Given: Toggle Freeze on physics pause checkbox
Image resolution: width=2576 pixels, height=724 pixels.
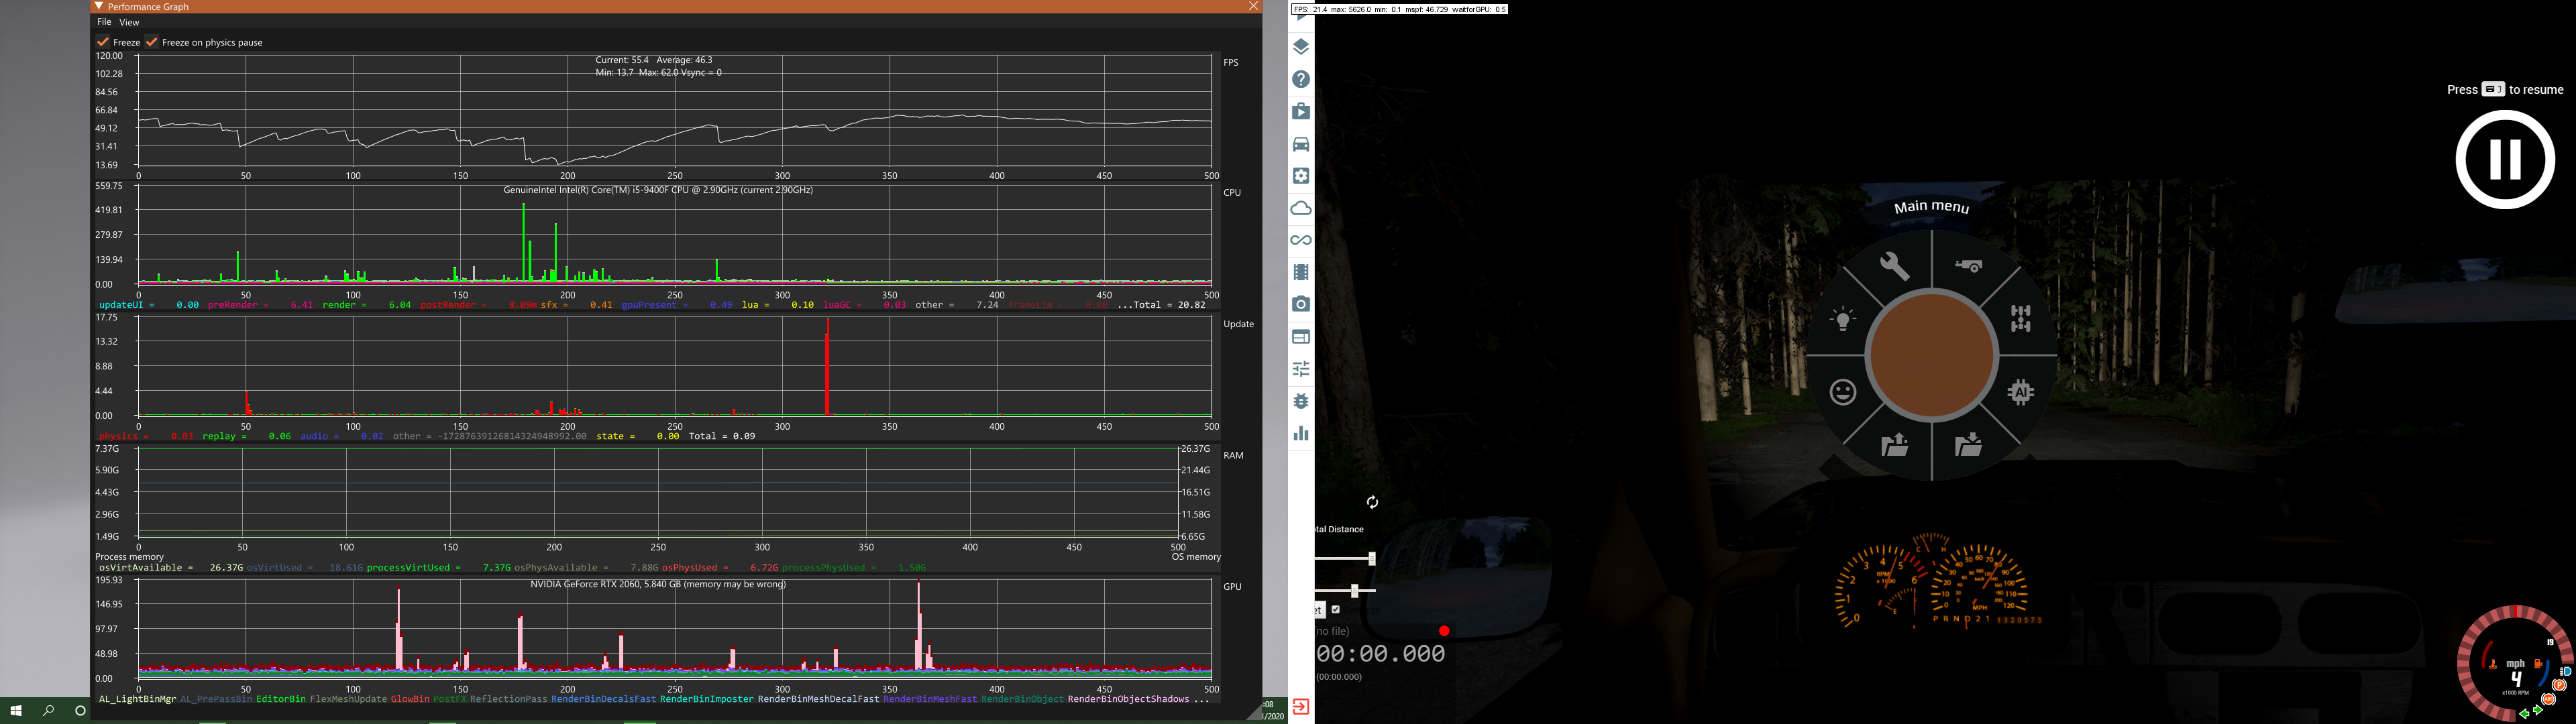Looking at the screenshot, I should 152,42.
